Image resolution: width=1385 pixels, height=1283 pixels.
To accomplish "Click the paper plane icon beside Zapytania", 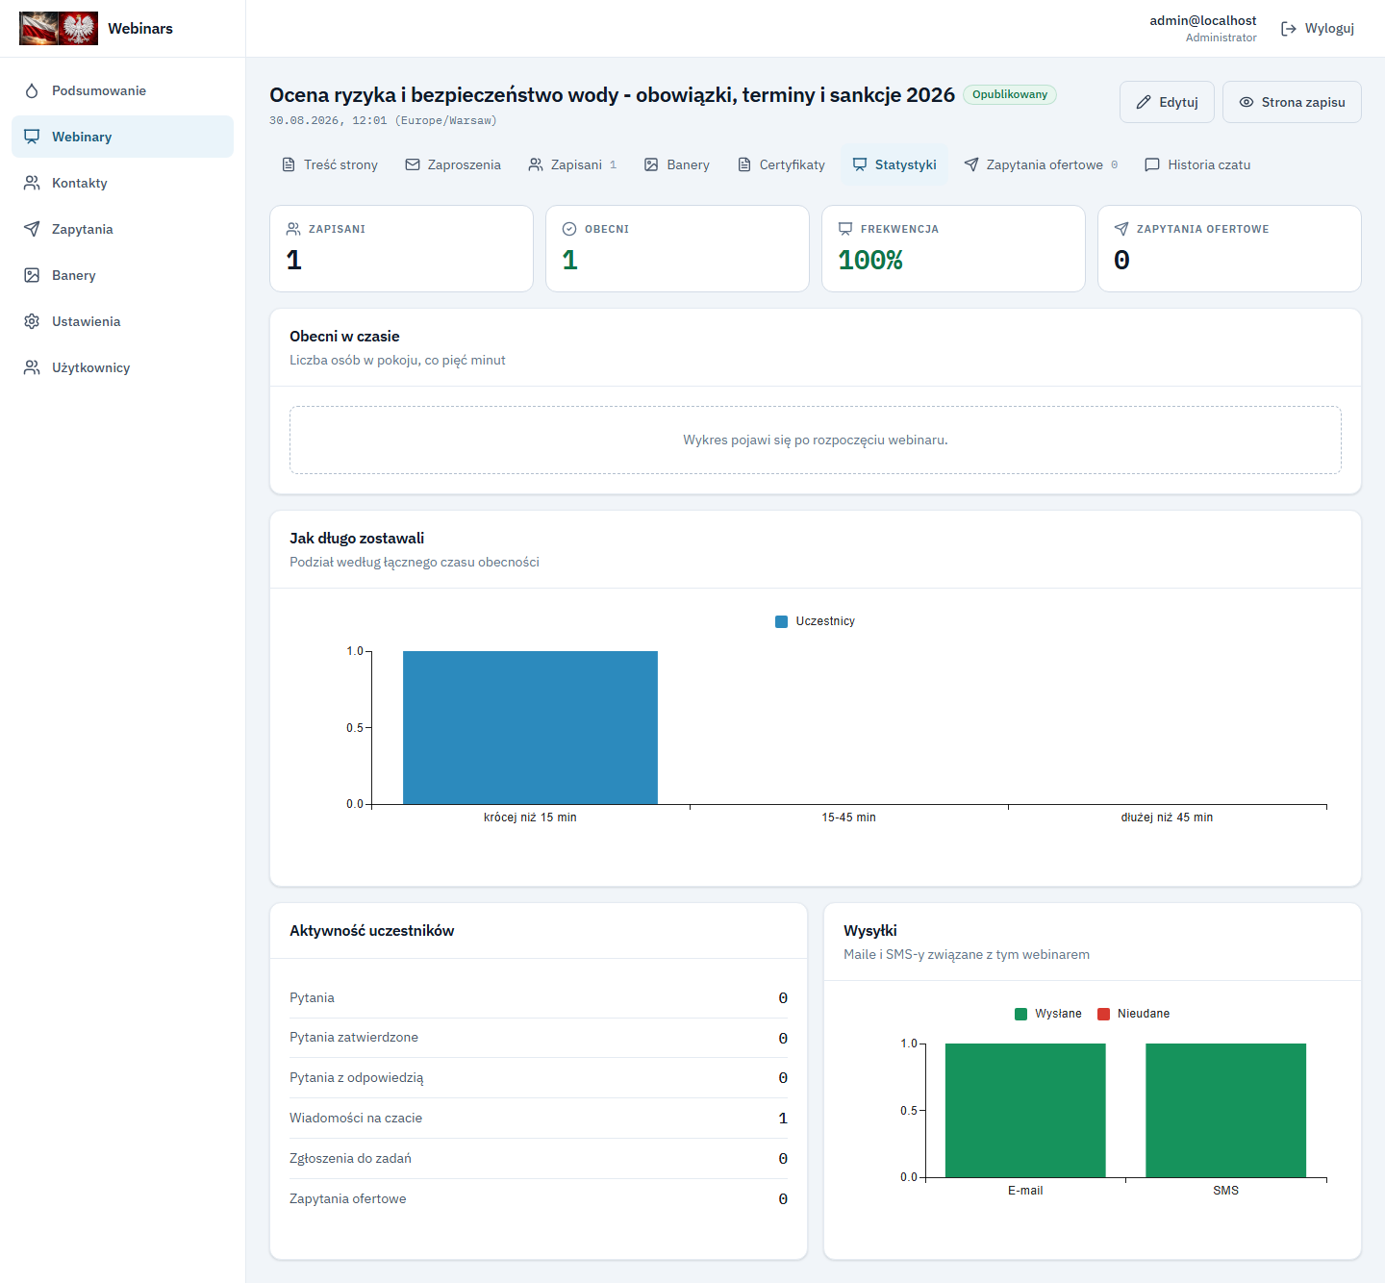I will point(32,229).
